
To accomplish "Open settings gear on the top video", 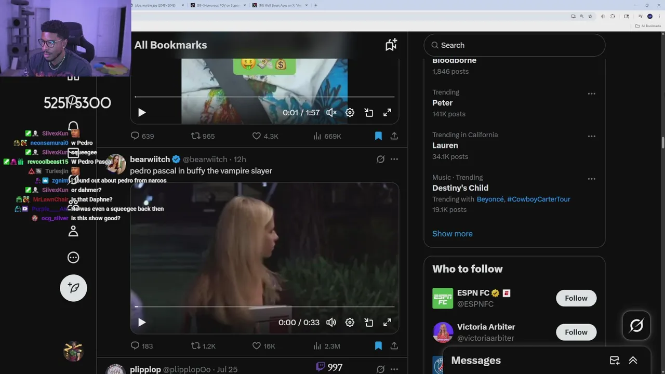I will click(x=350, y=112).
